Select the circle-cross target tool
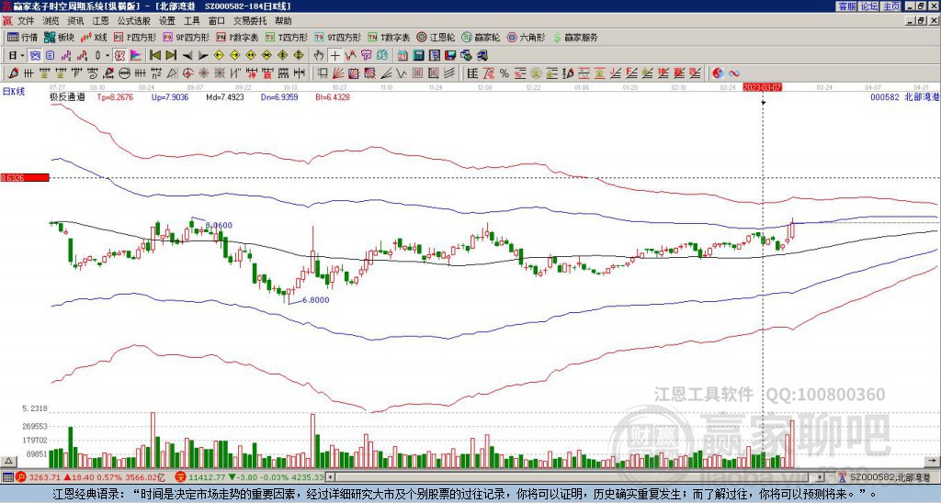Screen dimensions: 941x503 (x=187, y=73)
